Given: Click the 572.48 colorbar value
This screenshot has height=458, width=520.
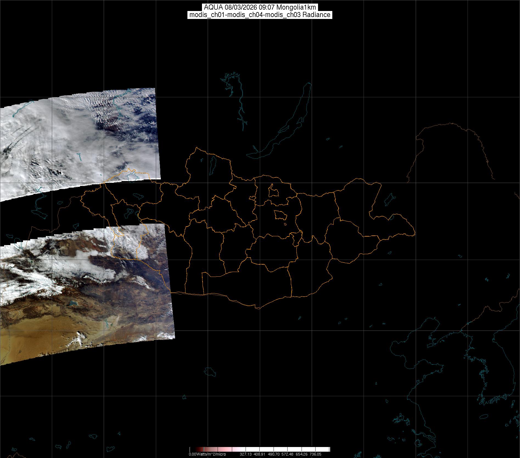Looking at the screenshot, I should tap(287, 454).
